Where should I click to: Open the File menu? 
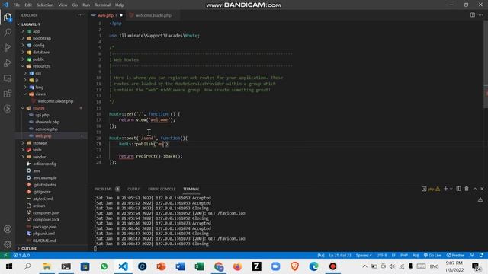[x=17, y=5]
